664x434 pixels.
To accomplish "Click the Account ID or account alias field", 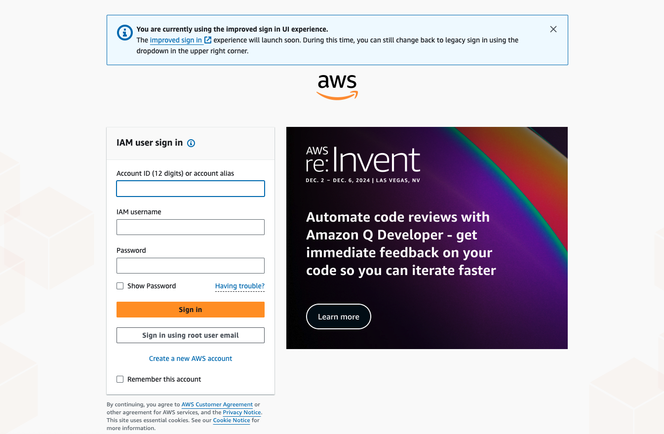I will [x=191, y=189].
